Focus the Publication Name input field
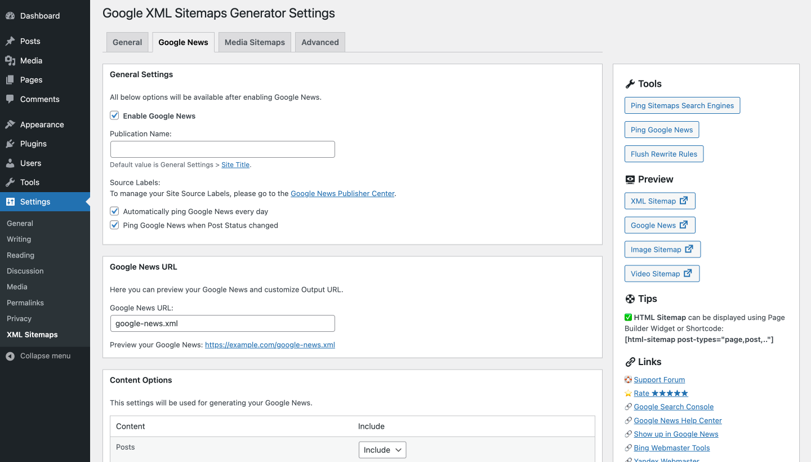 click(x=222, y=149)
